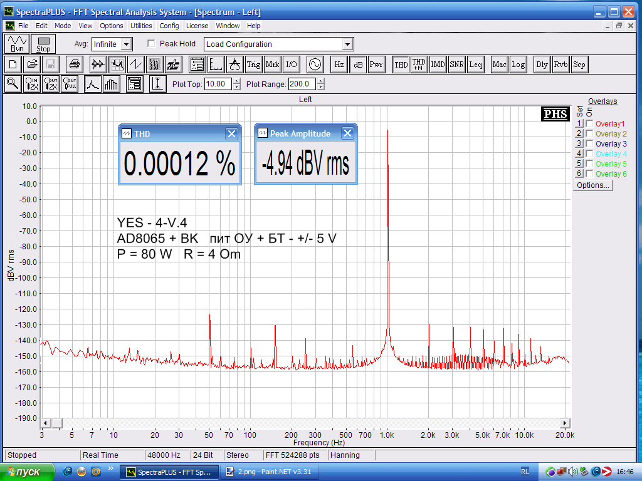Increase Plot Top value with up arrow
Viewport: 642px width, 481px height.
click(236, 81)
